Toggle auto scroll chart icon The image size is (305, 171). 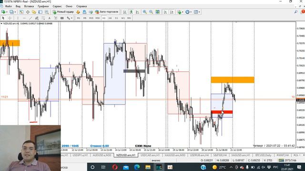(x=165, y=12)
